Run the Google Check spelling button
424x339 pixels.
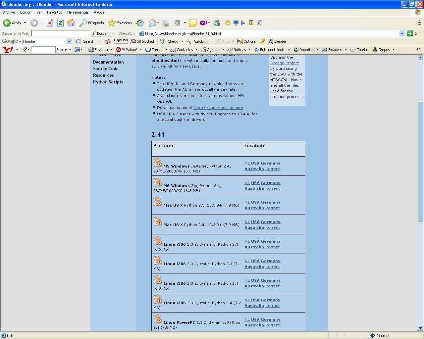(x=169, y=41)
